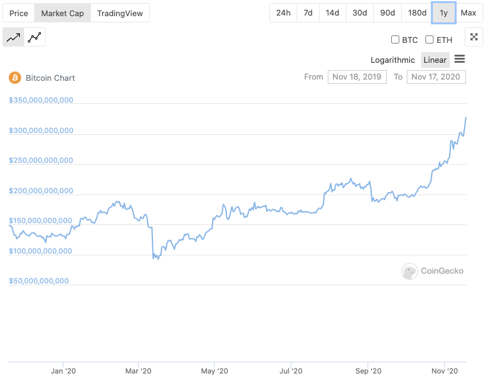This screenshot has width=487, height=376.
Task: Choose the Max time range
Action: pos(468,12)
